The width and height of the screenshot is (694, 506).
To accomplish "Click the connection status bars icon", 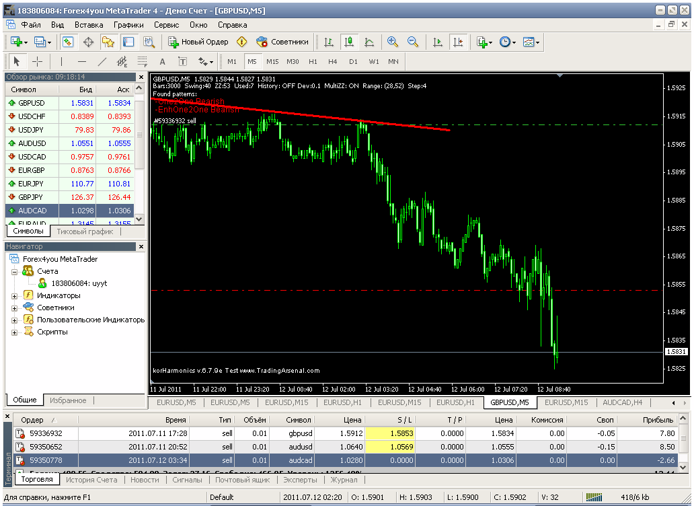I will [x=594, y=497].
